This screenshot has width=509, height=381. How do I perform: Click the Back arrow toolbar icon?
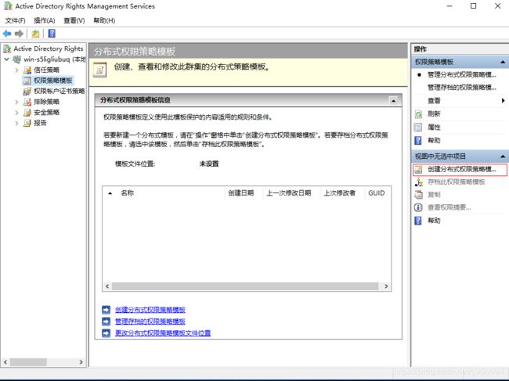click(7, 34)
